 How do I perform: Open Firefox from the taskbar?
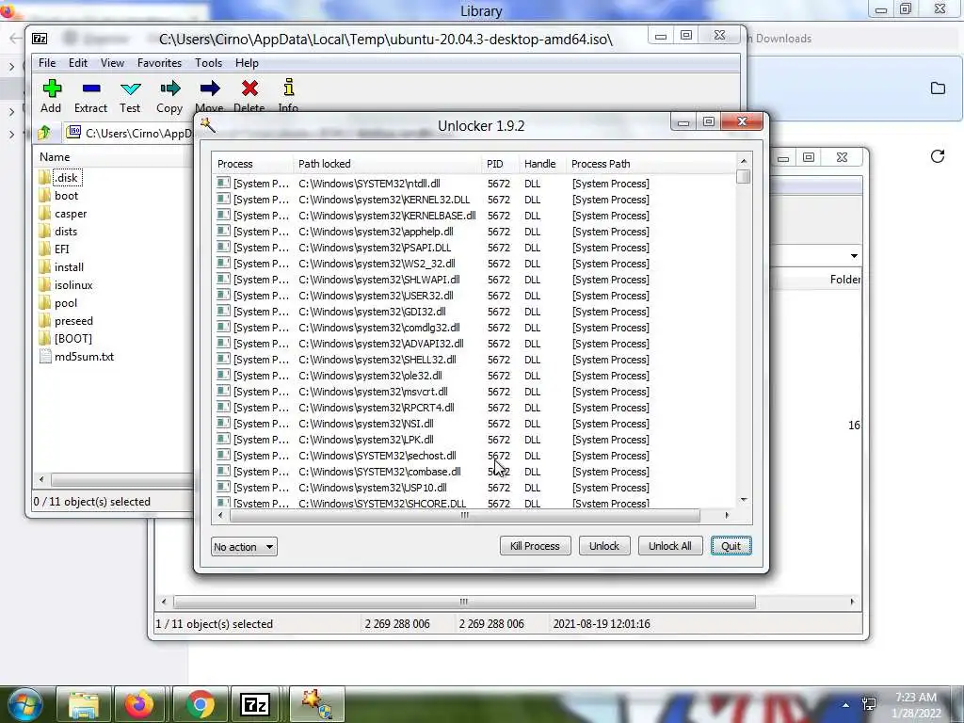[x=139, y=704]
